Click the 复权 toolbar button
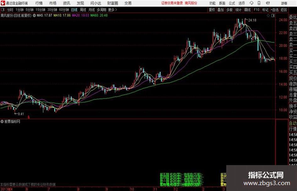This screenshot has width=297, height=191. (212, 10)
